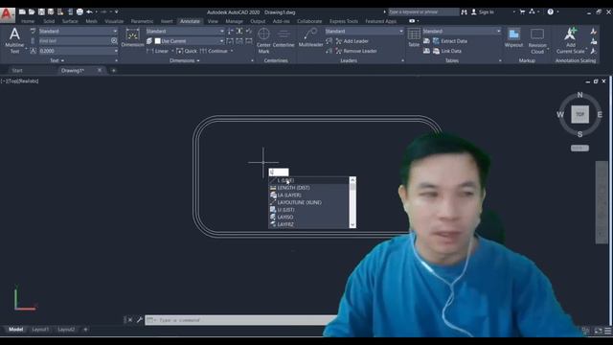Close the command line with the X icon
Image resolution: width=613 pixels, height=345 pixels.
pos(130,320)
